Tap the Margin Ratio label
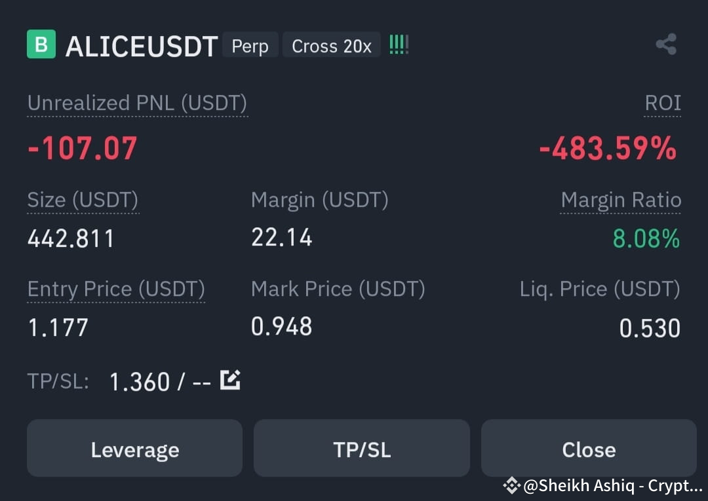This screenshot has height=501, width=708. pyautogui.click(x=621, y=200)
